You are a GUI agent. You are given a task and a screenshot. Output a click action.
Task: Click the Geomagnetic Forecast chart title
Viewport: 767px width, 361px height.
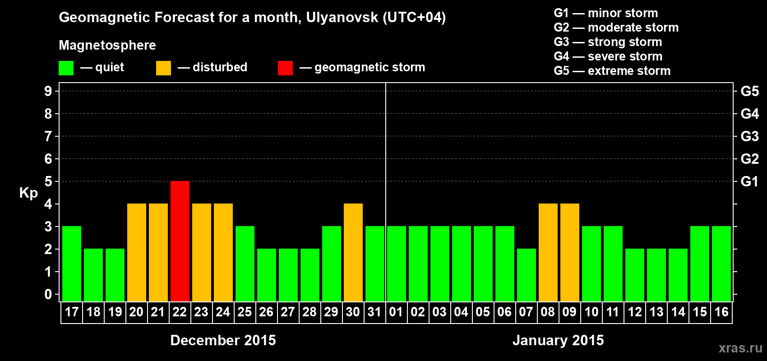click(x=252, y=18)
